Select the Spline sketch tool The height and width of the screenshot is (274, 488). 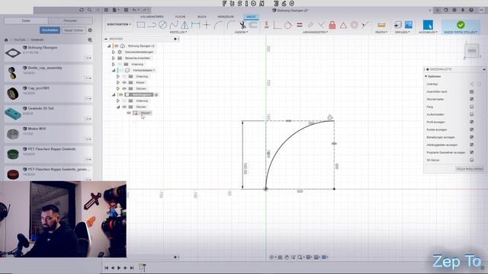coord(174,25)
